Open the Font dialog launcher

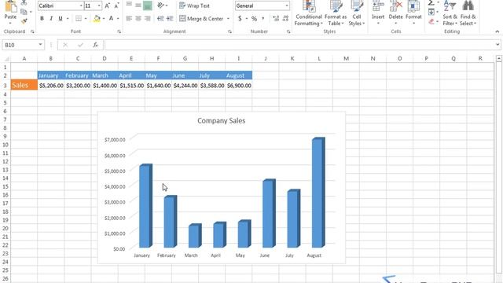pos(119,31)
